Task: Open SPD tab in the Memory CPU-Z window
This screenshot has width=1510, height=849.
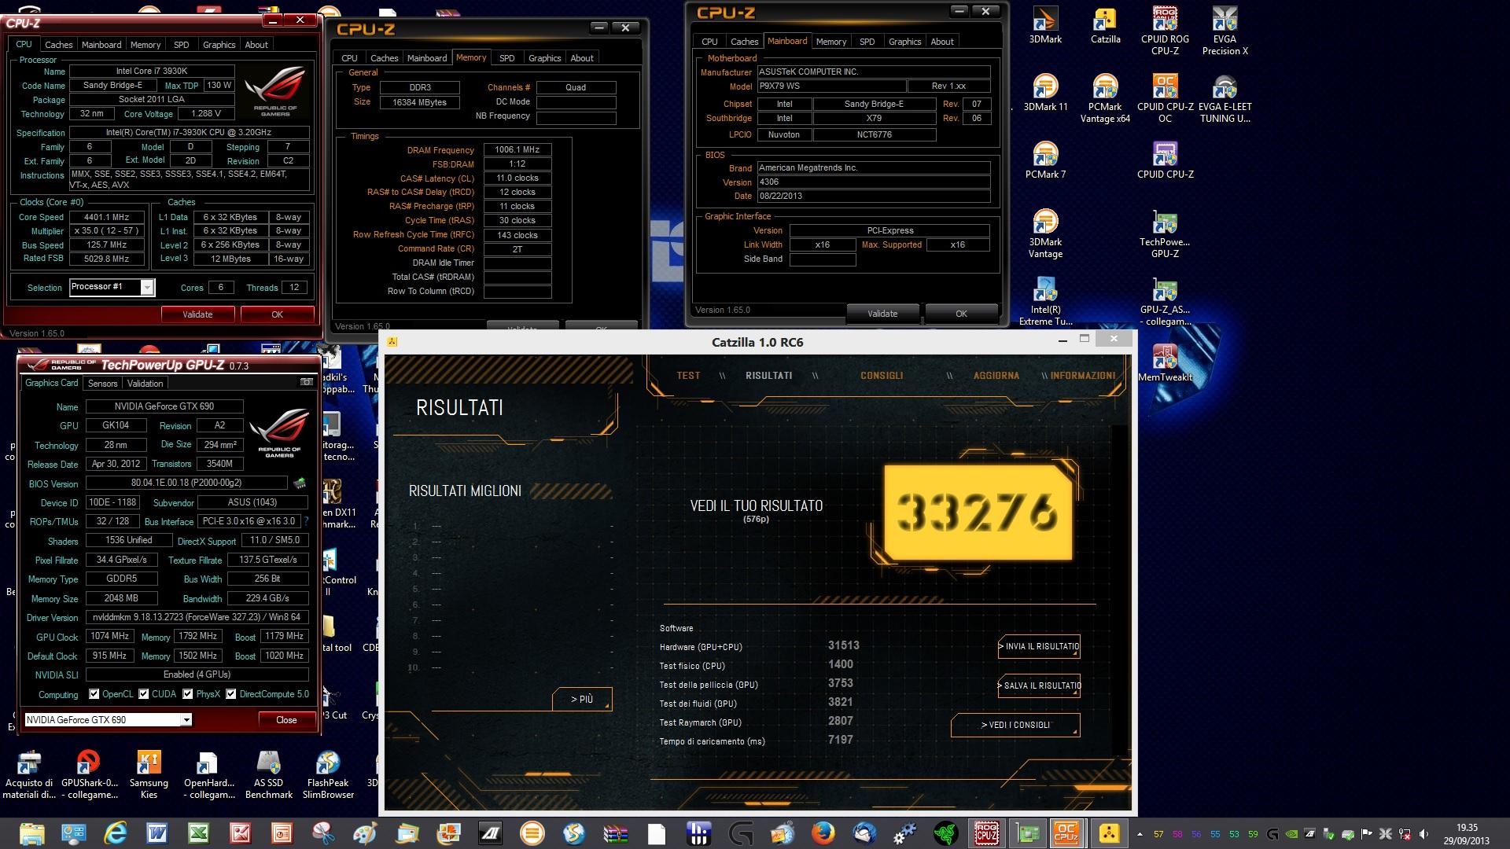Action: click(x=507, y=58)
